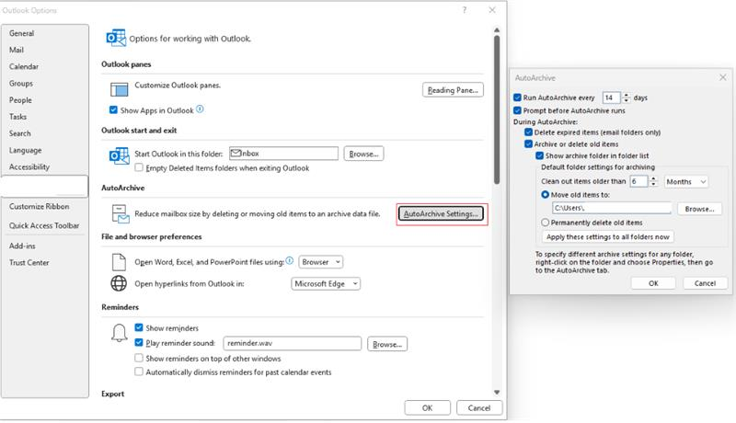Enable Show reminders on top of other windows

tap(139, 358)
